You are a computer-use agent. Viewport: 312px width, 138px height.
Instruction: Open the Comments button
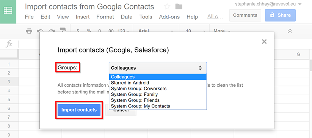point(245,15)
